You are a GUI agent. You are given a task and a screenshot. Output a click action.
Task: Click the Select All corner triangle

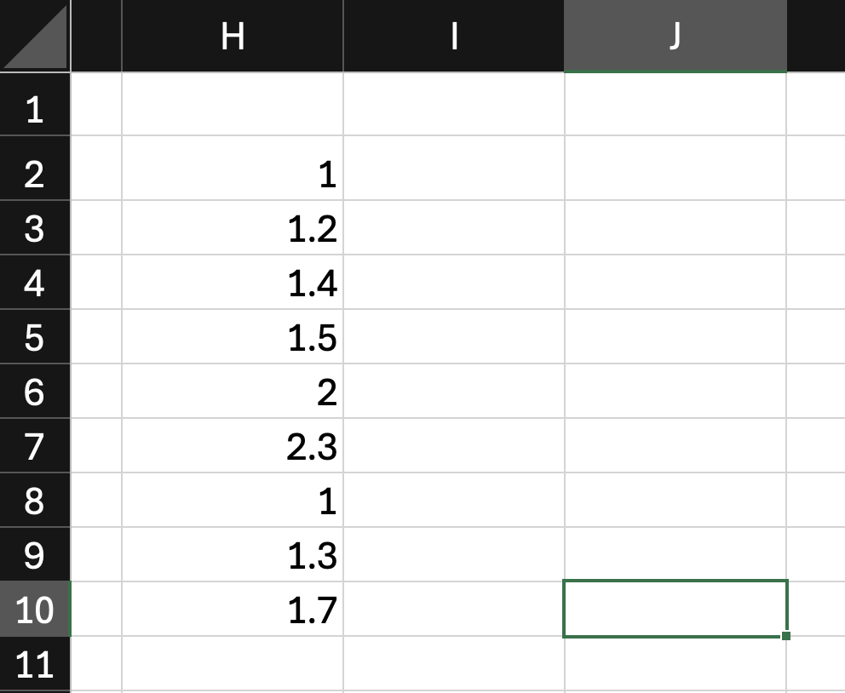click(35, 36)
